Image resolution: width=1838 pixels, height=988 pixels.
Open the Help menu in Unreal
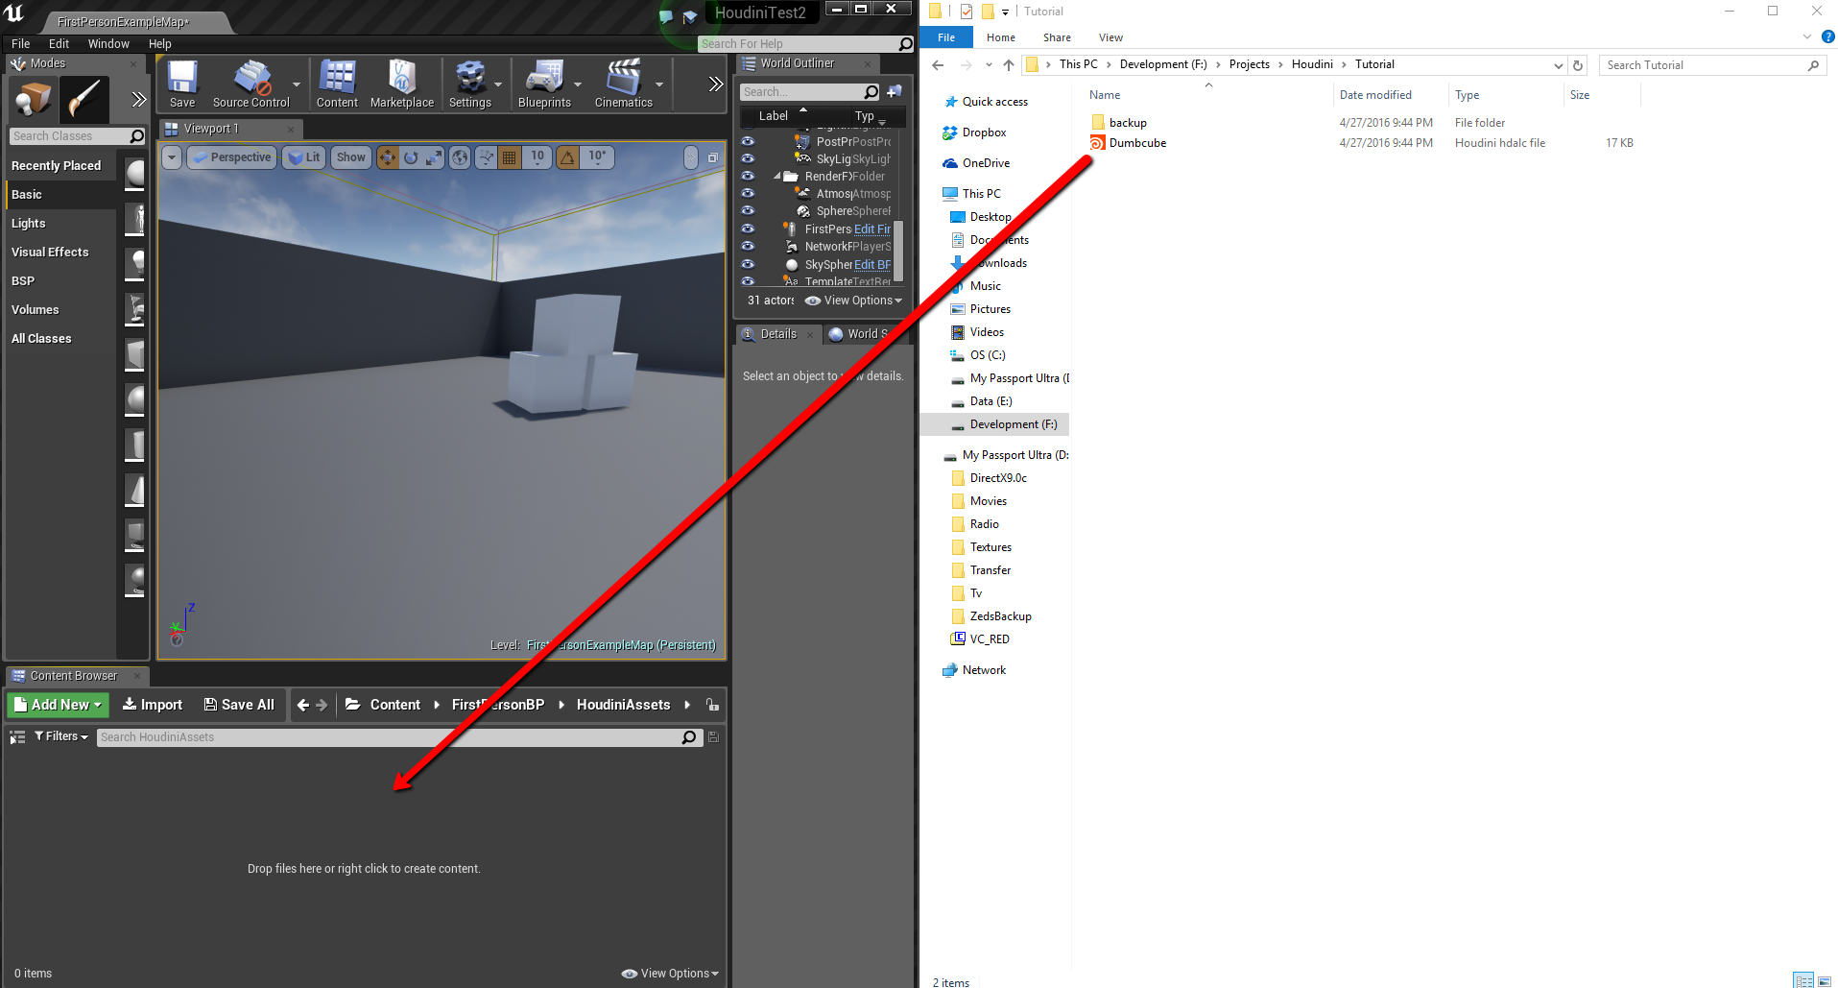click(x=159, y=44)
